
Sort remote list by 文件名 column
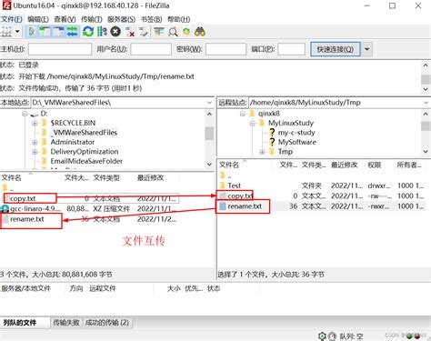[x=229, y=165]
